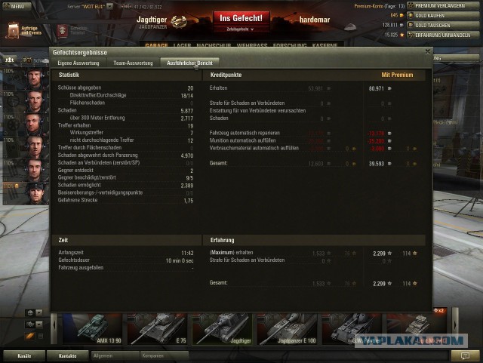Open the Kompanien chat tab

(165, 355)
